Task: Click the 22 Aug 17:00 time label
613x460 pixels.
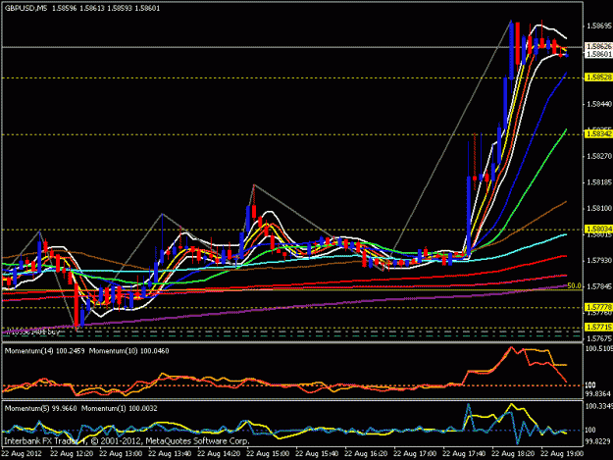Action: tap(415, 454)
